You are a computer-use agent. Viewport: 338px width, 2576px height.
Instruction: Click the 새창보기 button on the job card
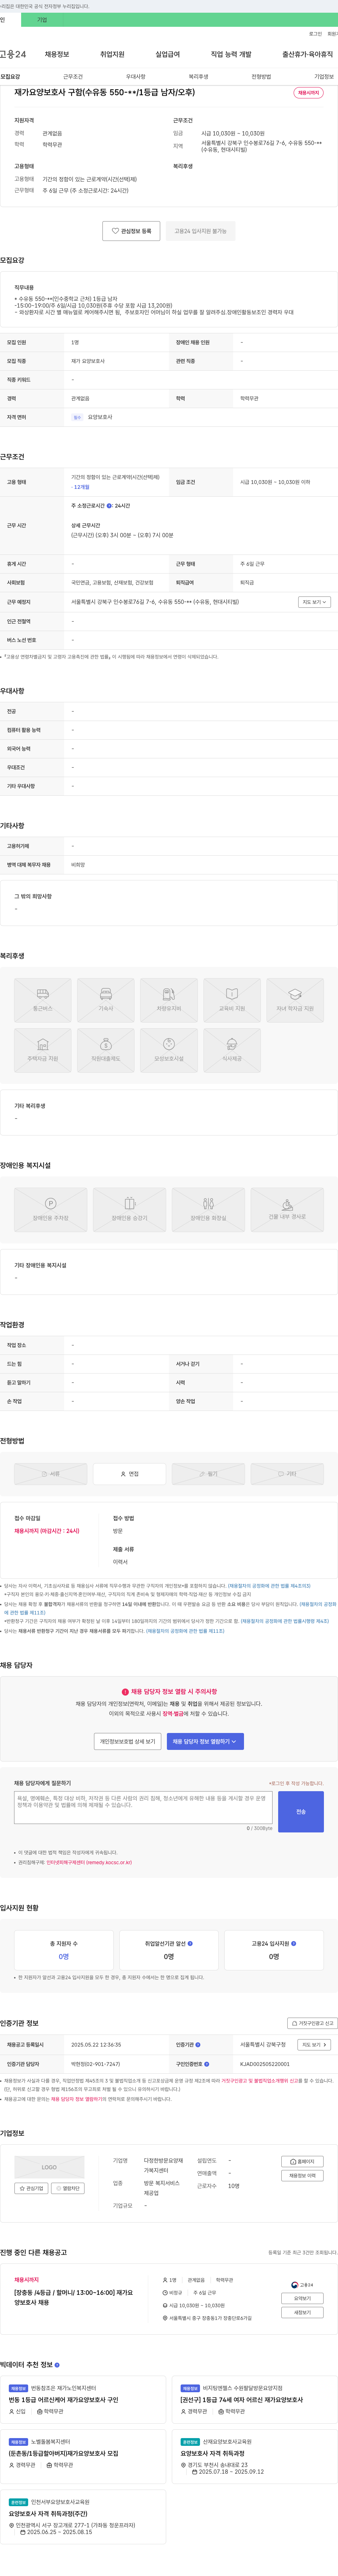tap(302, 2312)
